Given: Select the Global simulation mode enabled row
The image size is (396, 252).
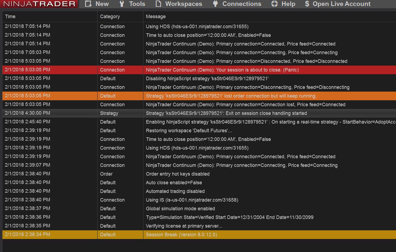Looking at the screenshot, I should click(x=180, y=209).
